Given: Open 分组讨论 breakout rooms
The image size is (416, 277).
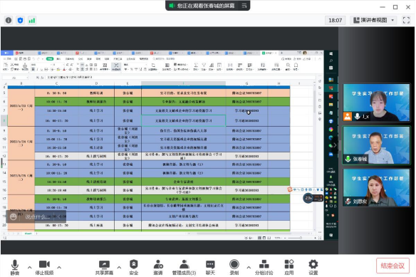Looking at the screenshot, I should click(x=264, y=268).
